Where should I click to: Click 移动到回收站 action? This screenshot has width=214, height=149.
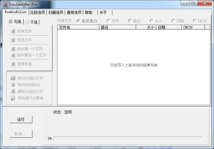[x=29, y=85]
